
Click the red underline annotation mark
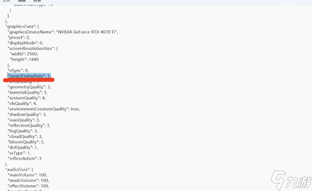[x=29, y=80]
